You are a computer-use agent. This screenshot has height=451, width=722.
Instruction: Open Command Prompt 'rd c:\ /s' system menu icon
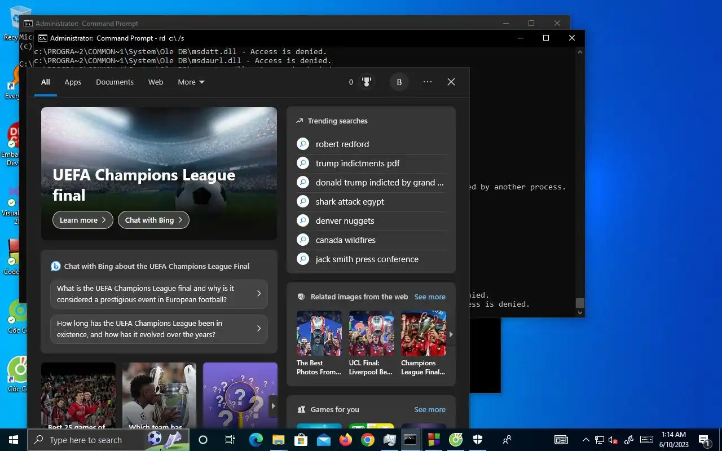(x=42, y=38)
